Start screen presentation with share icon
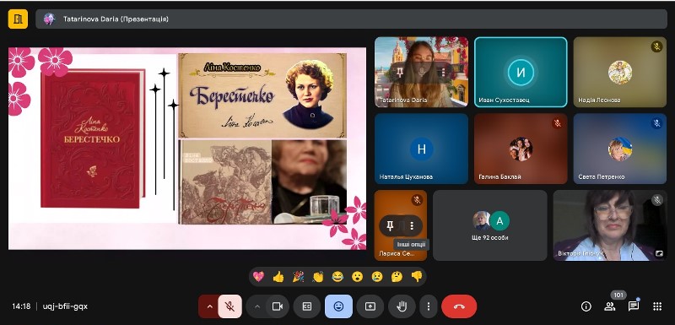 point(370,306)
